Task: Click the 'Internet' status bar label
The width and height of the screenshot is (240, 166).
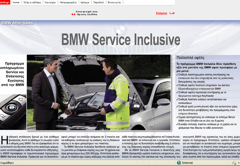Action: point(187,163)
